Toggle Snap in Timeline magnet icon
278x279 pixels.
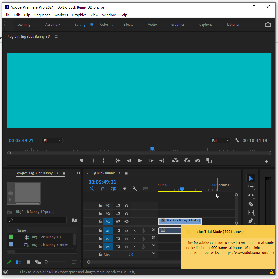click(102, 189)
